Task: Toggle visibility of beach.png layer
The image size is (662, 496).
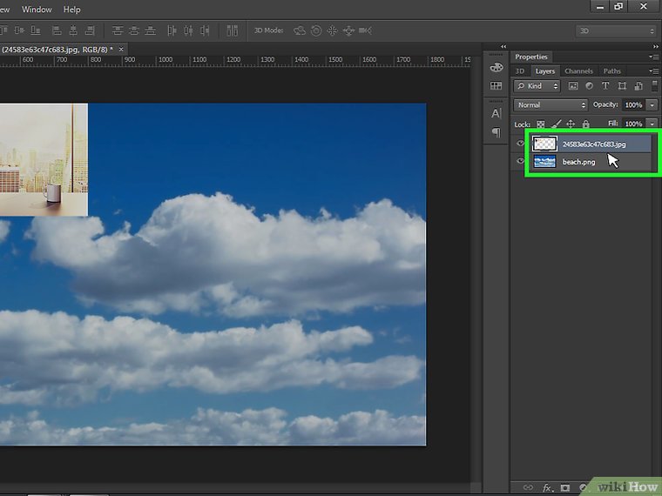Action: pos(521,162)
